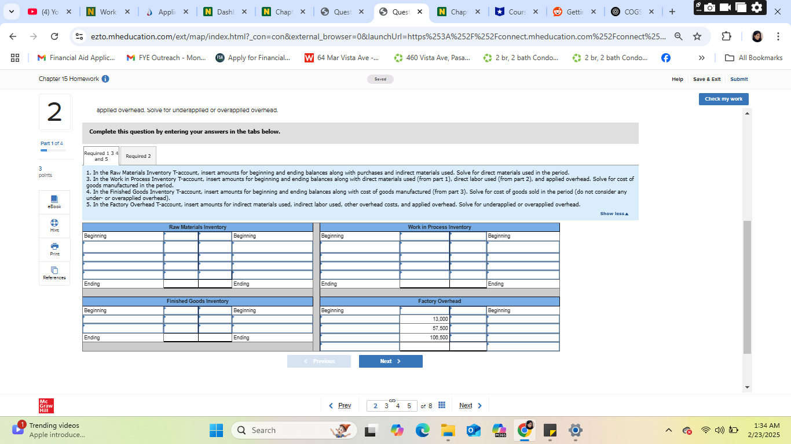
Task: Bookmark this page with the star
Action: pos(697,36)
